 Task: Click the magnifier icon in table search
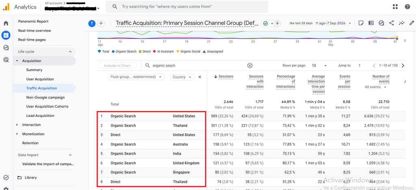pyautogui.click(x=148, y=65)
